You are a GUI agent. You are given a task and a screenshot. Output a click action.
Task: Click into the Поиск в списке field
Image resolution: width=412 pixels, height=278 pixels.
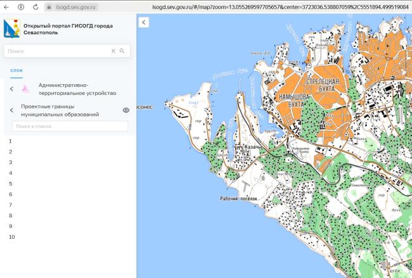[x=68, y=127]
